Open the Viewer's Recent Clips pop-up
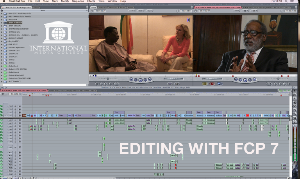Screen dimensions: 300x179 click(170, 84)
